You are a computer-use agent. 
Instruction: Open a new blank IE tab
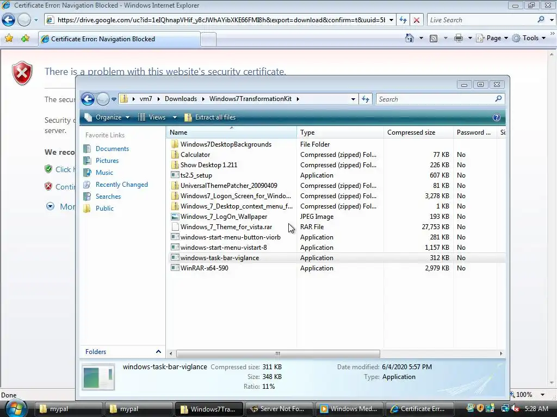point(208,39)
